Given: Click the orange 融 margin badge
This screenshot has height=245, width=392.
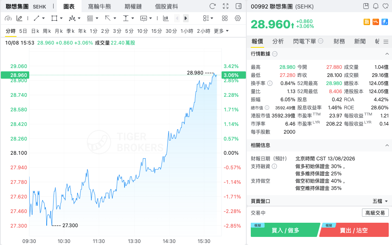Looking at the screenshot, I should pyautogui.click(x=366, y=22).
